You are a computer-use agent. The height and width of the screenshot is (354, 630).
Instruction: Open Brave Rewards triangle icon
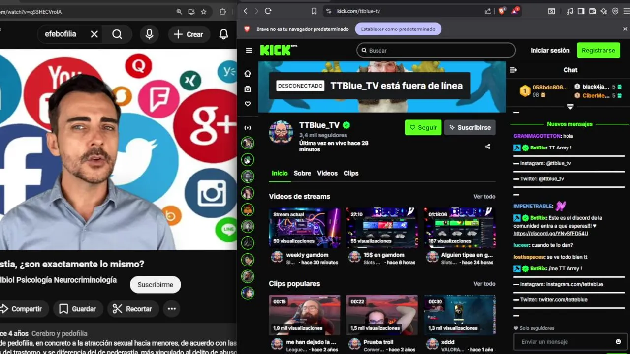(515, 11)
